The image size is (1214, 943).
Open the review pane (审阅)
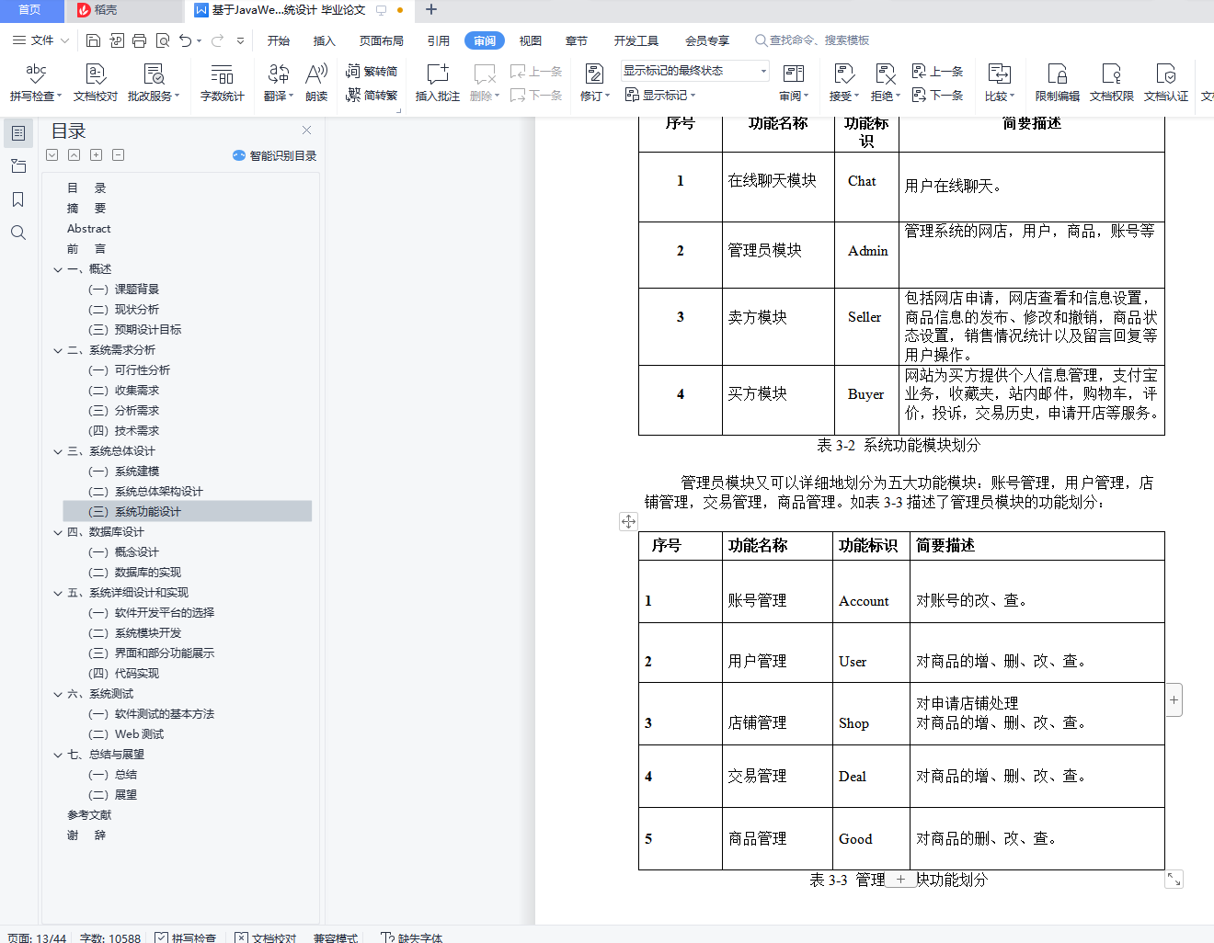794,82
